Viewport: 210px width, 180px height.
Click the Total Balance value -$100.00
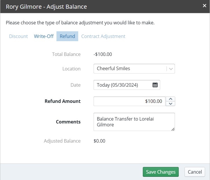[x=103, y=54]
